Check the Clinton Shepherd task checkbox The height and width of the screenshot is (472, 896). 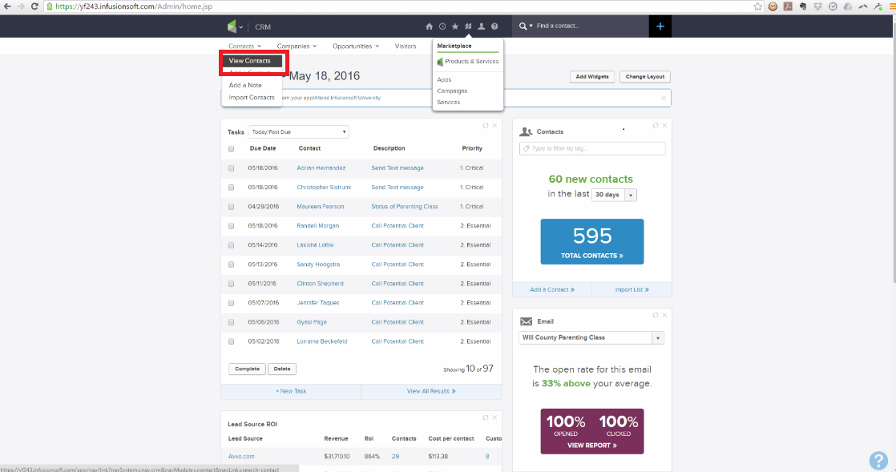[232, 284]
